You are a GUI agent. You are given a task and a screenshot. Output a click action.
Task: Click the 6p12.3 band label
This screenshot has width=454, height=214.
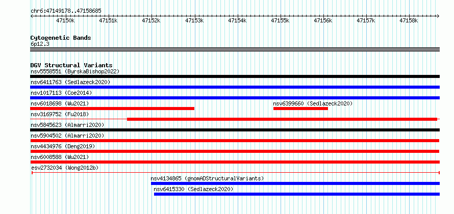(x=40, y=44)
